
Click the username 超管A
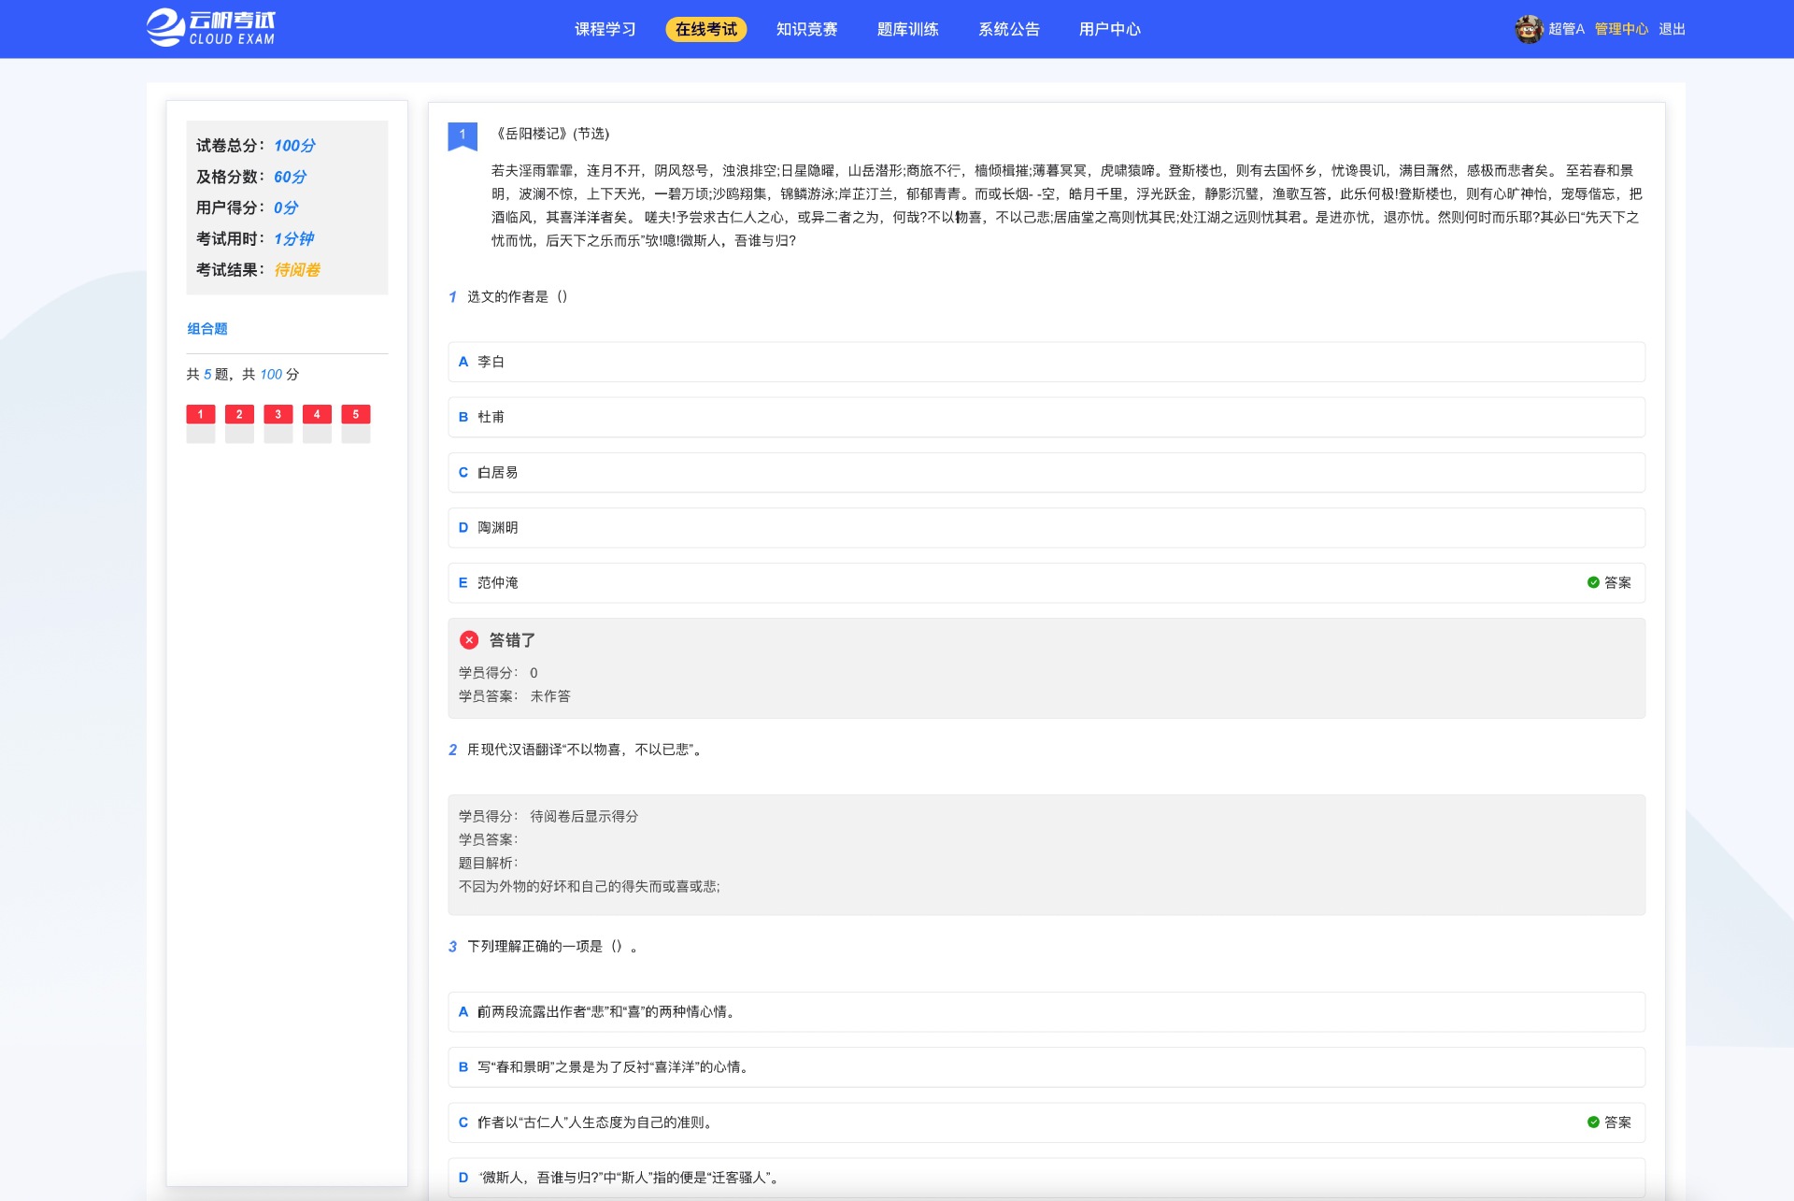(x=1566, y=29)
